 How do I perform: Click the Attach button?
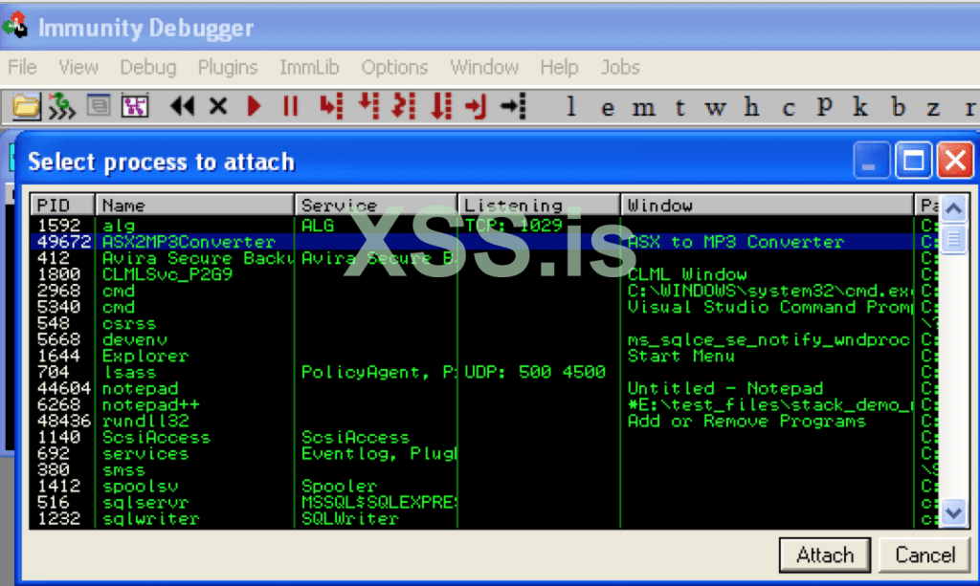click(x=824, y=554)
